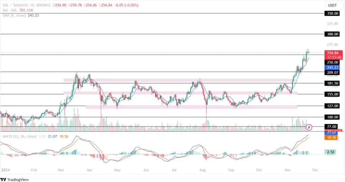Click the 209.07 price level label
Screen dimensions: 345x182
click(332, 72)
